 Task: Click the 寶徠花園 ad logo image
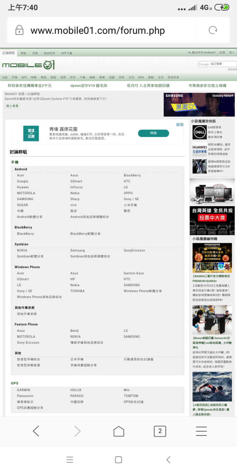click(31, 134)
